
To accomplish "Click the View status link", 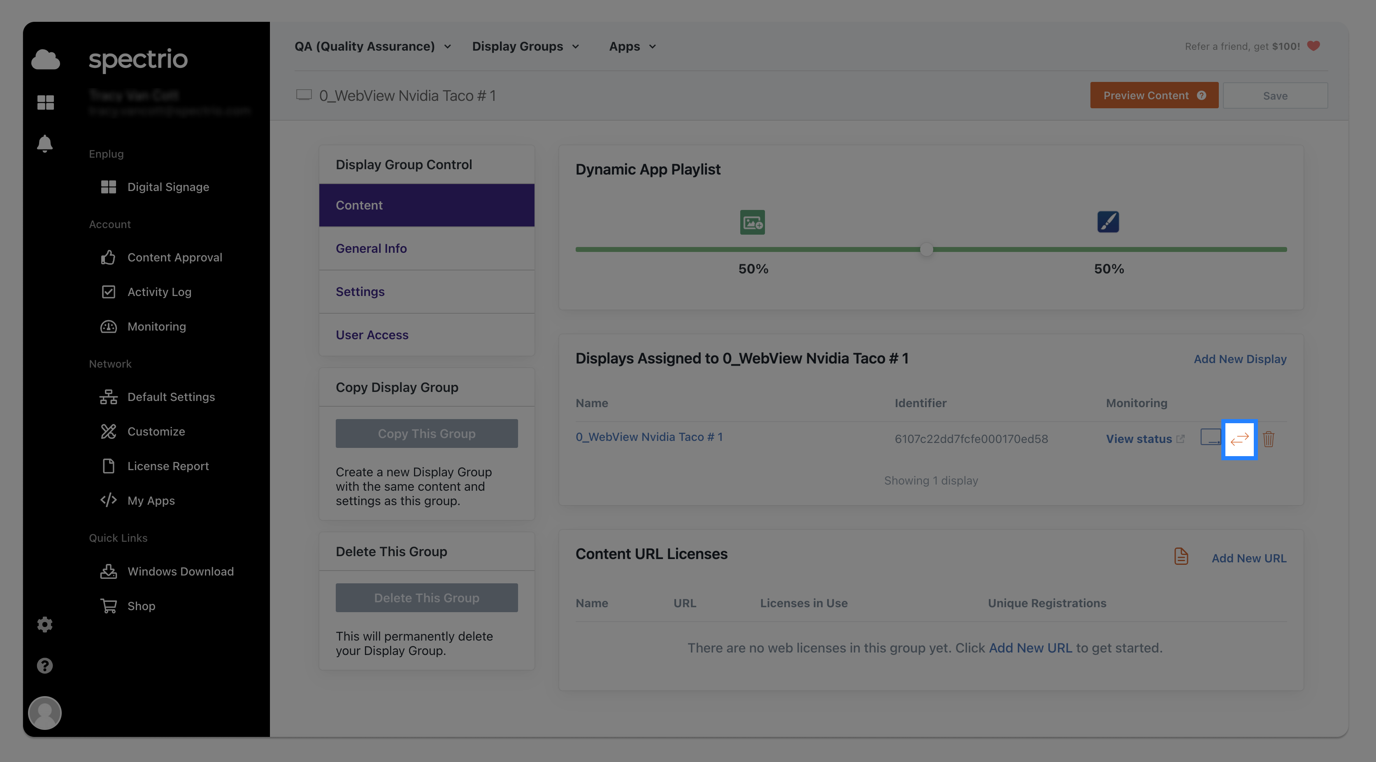I will tap(1138, 439).
